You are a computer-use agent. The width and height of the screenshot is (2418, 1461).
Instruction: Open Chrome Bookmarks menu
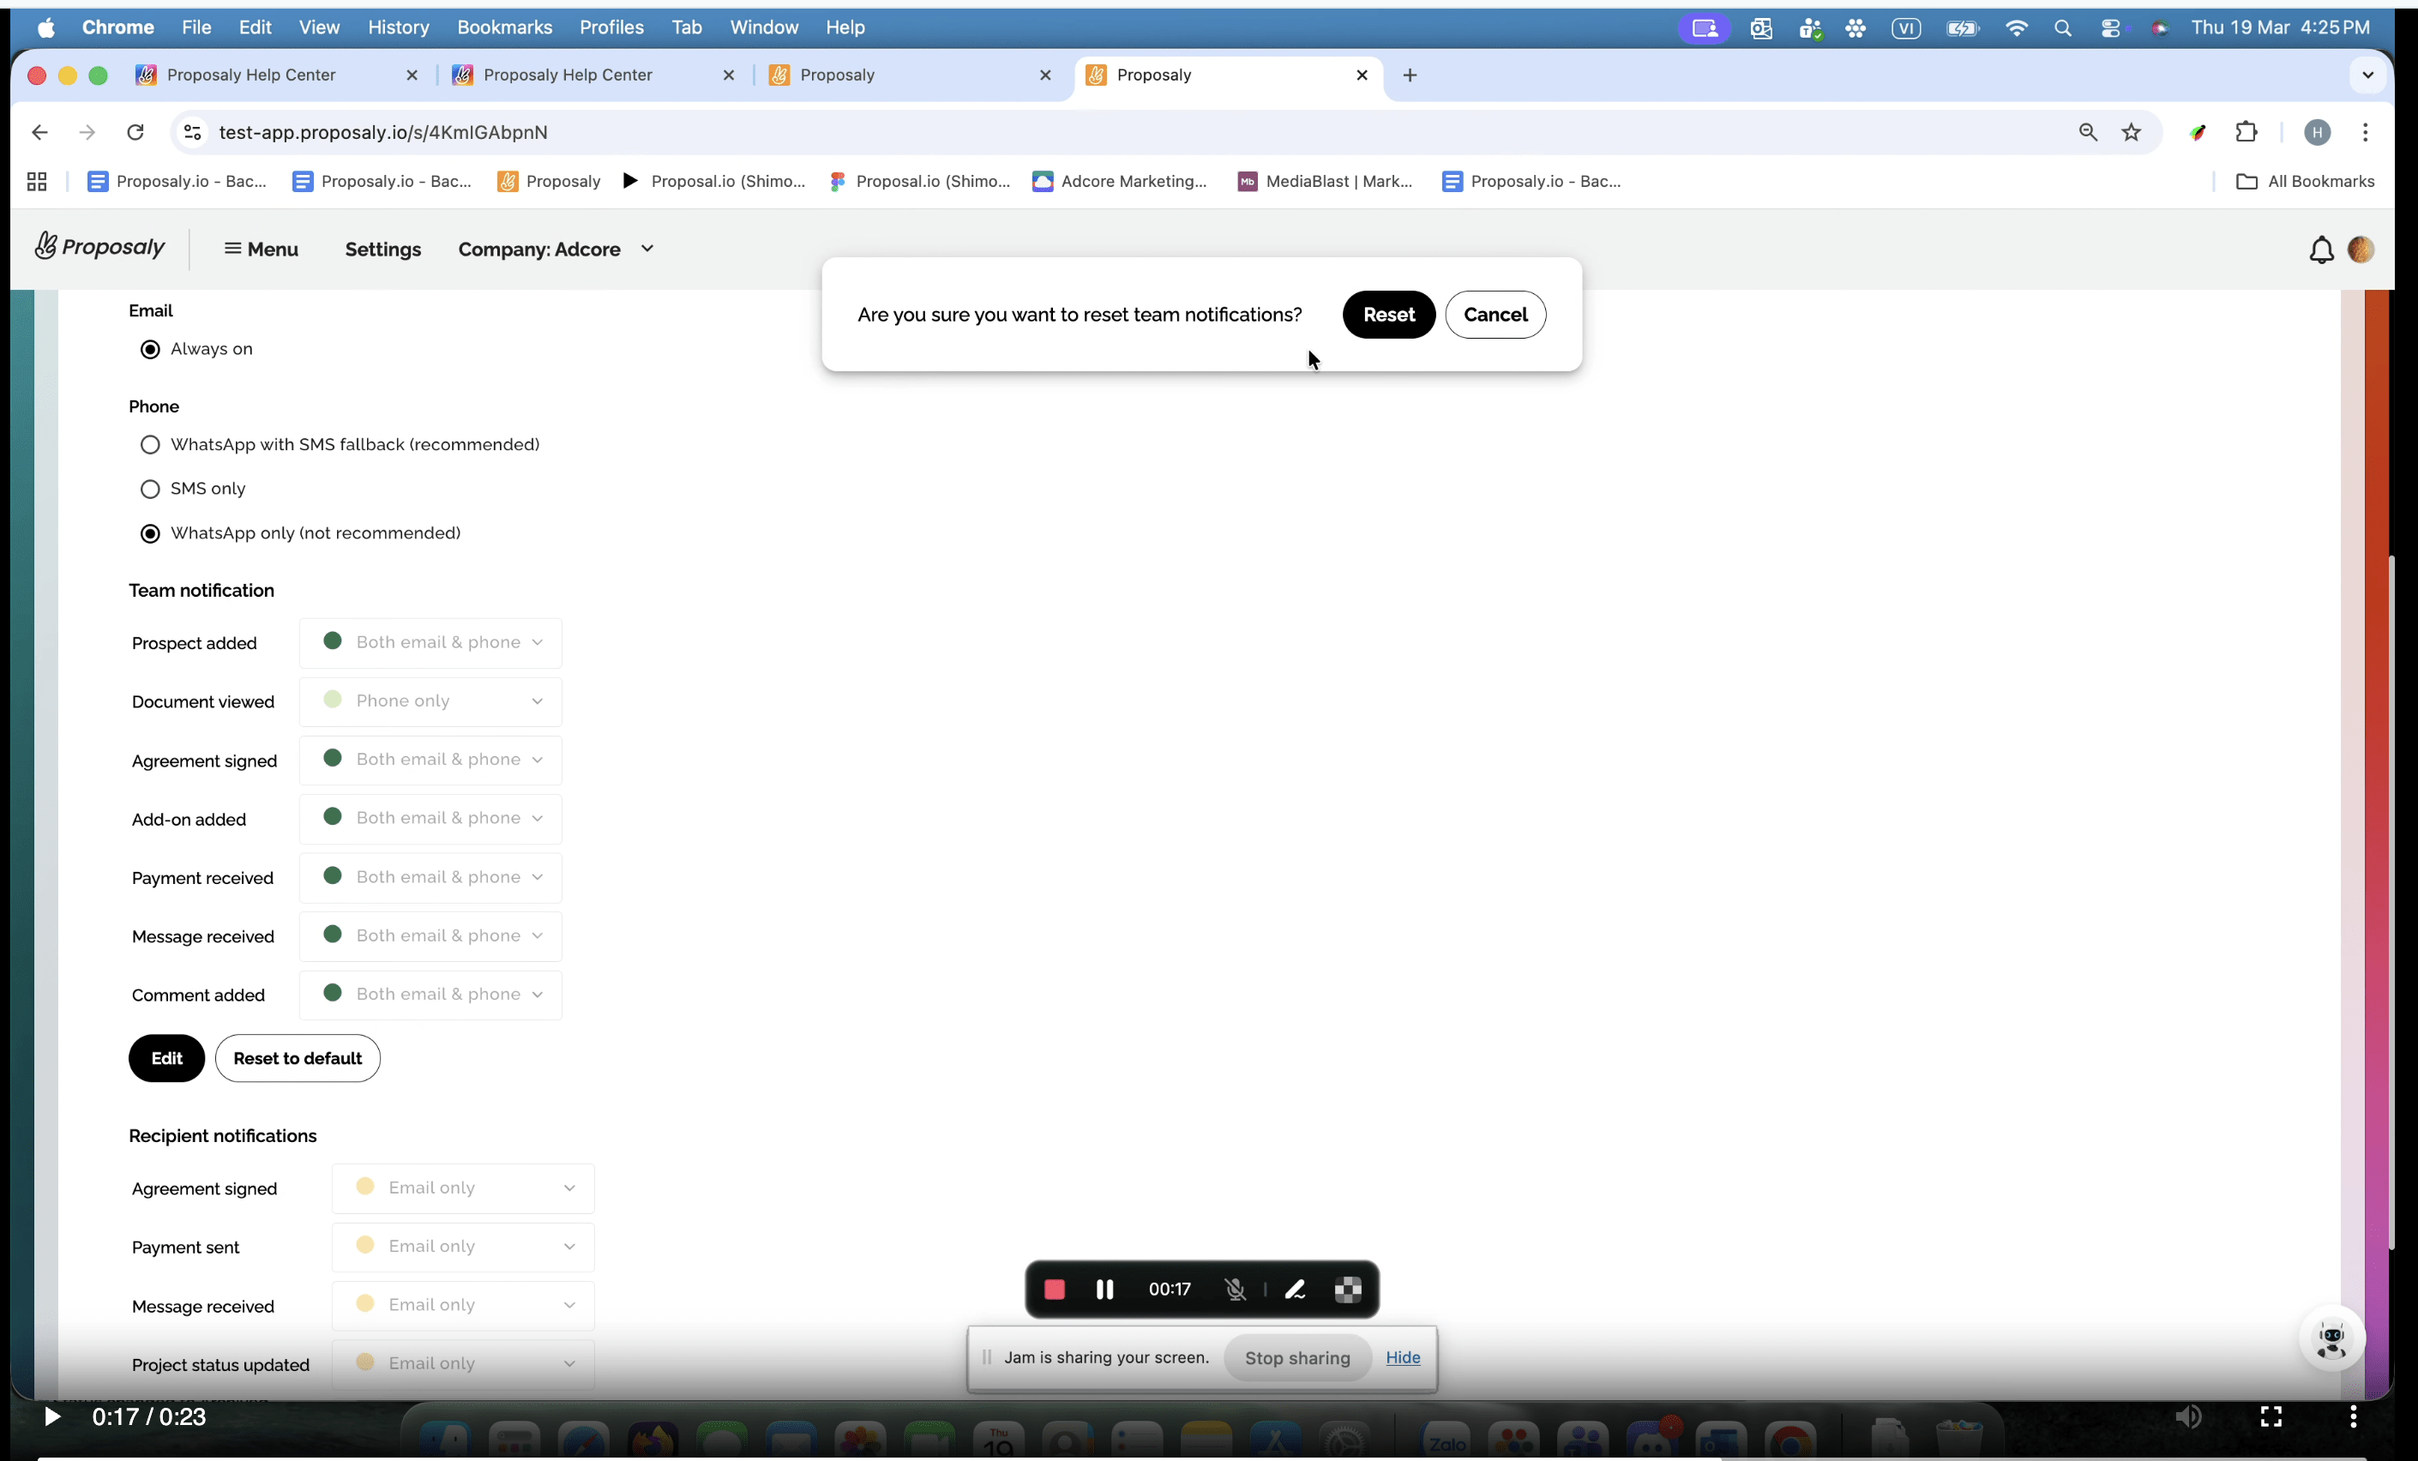tap(504, 27)
